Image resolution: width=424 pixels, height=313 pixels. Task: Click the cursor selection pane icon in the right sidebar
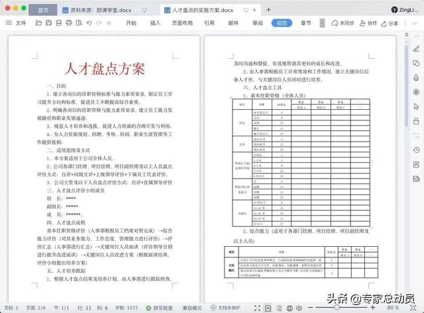click(x=416, y=107)
